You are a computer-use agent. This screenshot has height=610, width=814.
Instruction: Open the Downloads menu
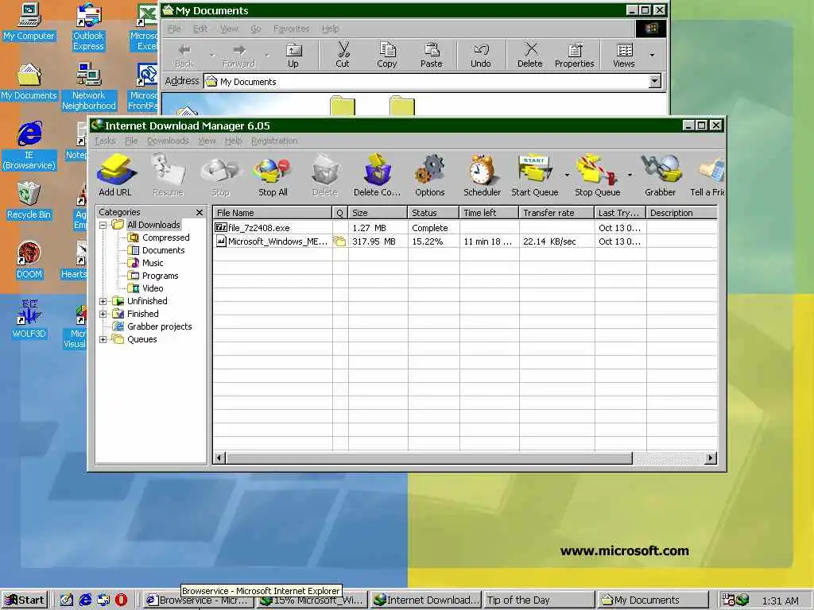pyautogui.click(x=168, y=141)
